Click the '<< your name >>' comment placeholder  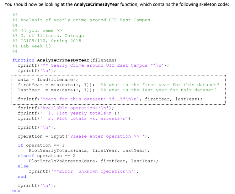coord(37,30)
